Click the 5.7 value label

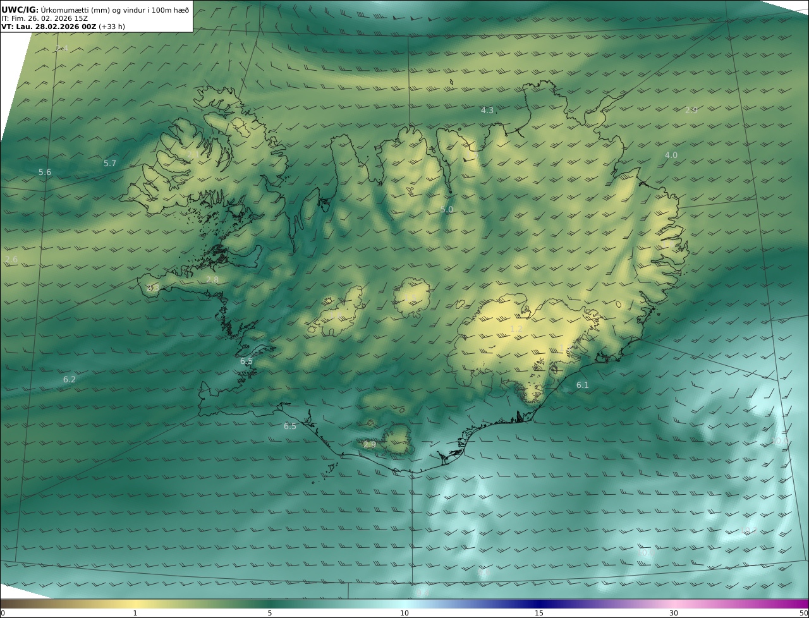point(110,164)
